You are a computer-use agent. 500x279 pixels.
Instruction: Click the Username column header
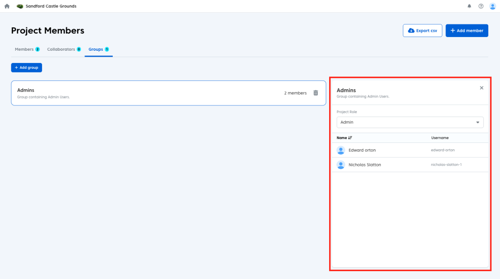439,138
